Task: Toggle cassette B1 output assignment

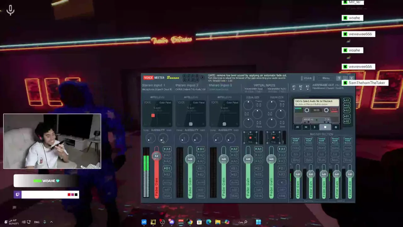Action: pos(347,116)
